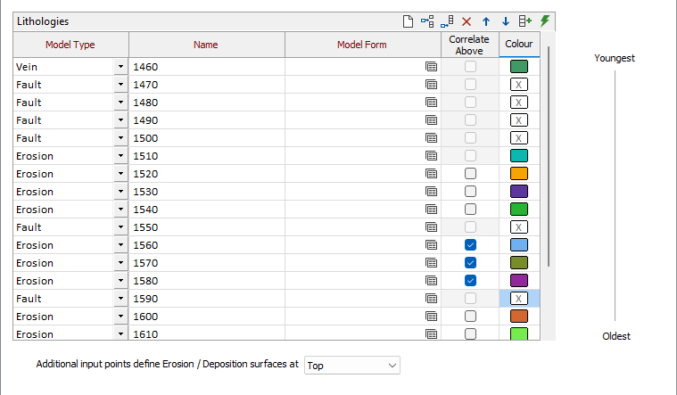Enable Correlate Above for lithology 1520

point(470,174)
